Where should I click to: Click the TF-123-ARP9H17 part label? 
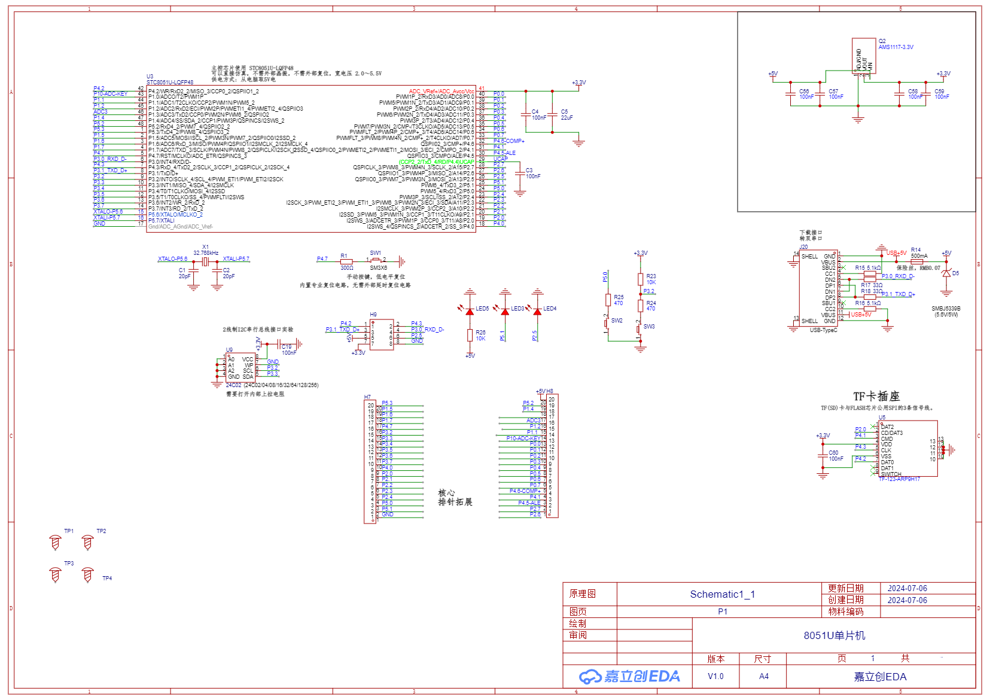(899, 479)
